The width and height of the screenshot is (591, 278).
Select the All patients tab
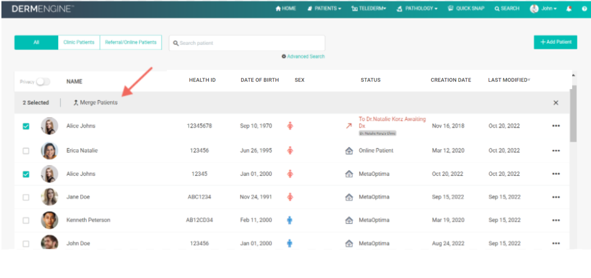[x=36, y=42]
